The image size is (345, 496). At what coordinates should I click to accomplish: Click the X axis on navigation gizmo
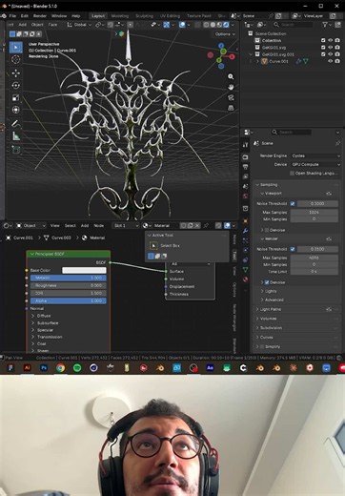[x=233, y=56]
